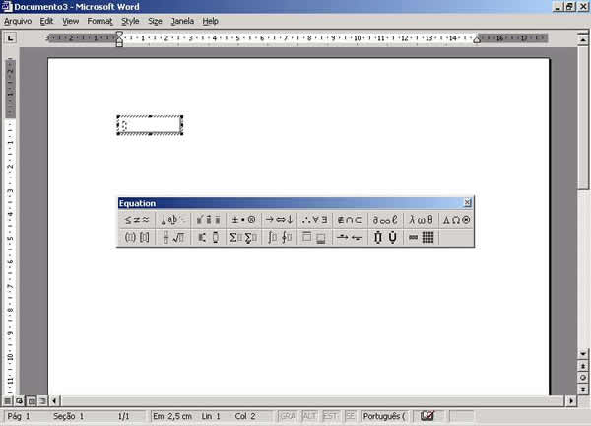This screenshot has width=591, height=426.
Task: Open the Size menu
Action: tap(156, 21)
